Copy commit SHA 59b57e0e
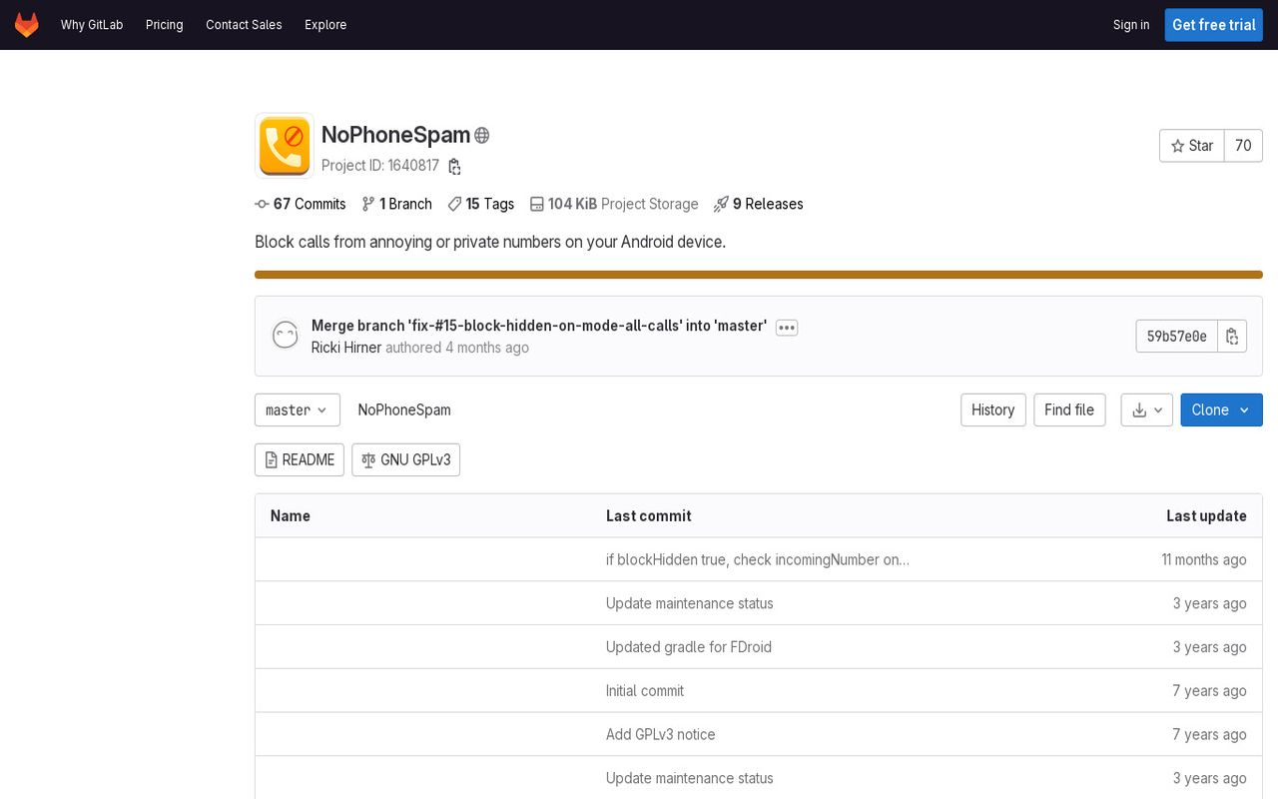Screen dimensions: 1278x799 [1232, 337]
